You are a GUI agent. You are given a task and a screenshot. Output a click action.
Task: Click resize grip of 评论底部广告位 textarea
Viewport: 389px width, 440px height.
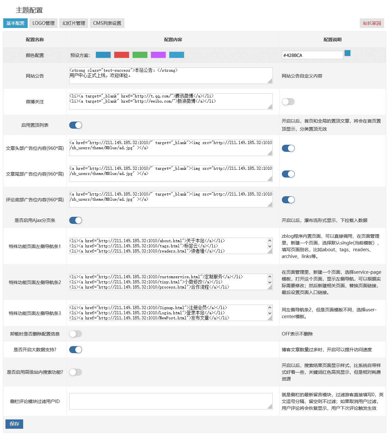270,205
